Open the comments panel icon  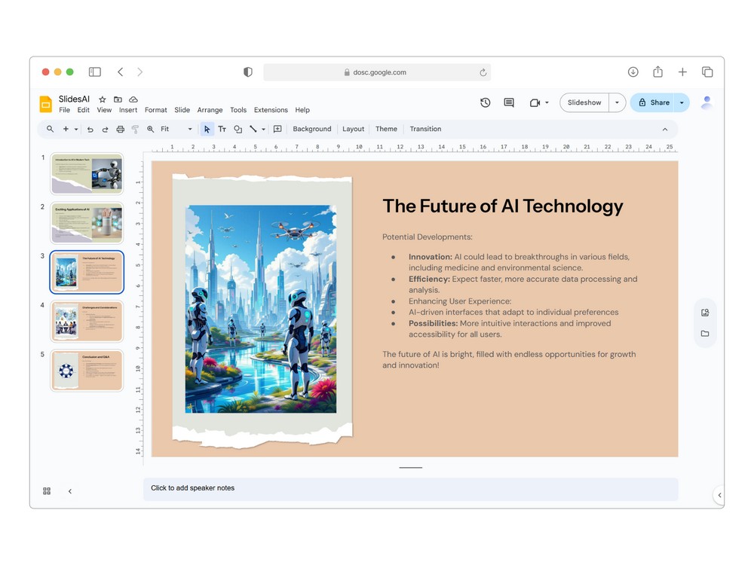508,102
